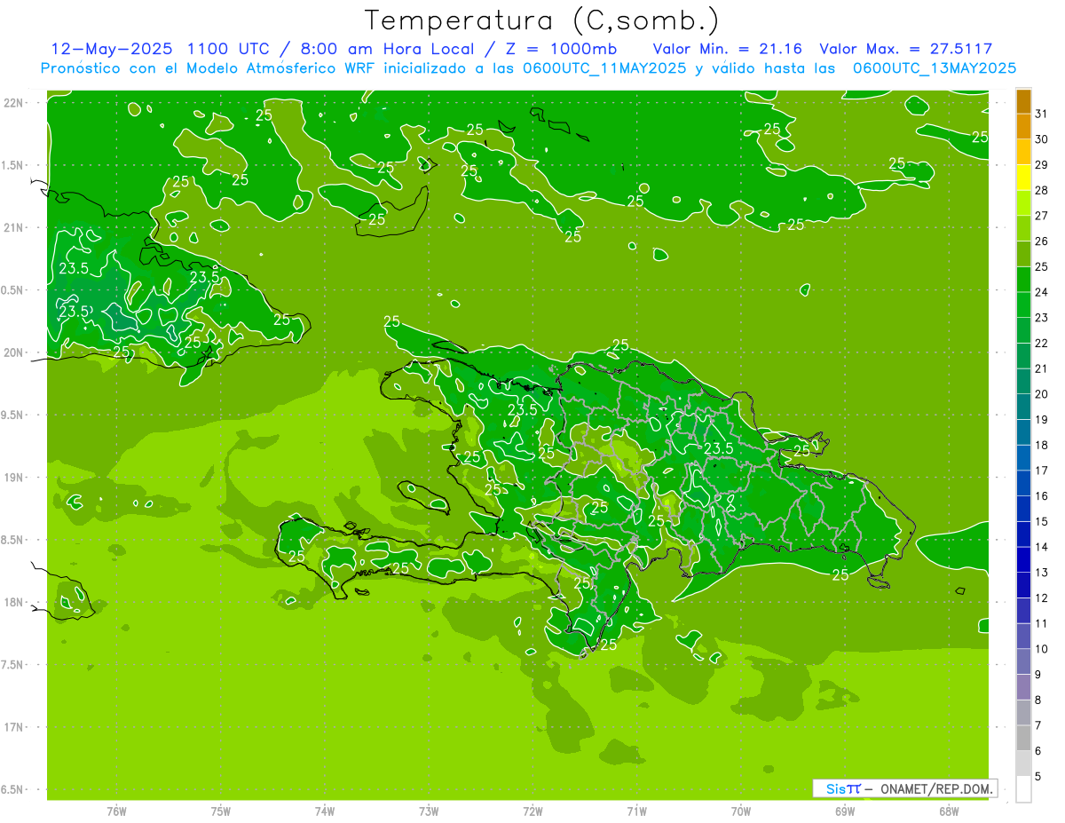Click the "SisTT – ONAMET/REP.DOM." credit label
Image resolution: width=1065 pixels, height=823 pixels.
coord(905,788)
